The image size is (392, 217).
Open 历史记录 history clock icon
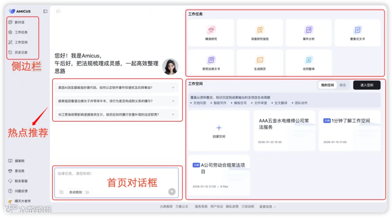pyautogui.click(x=10, y=52)
